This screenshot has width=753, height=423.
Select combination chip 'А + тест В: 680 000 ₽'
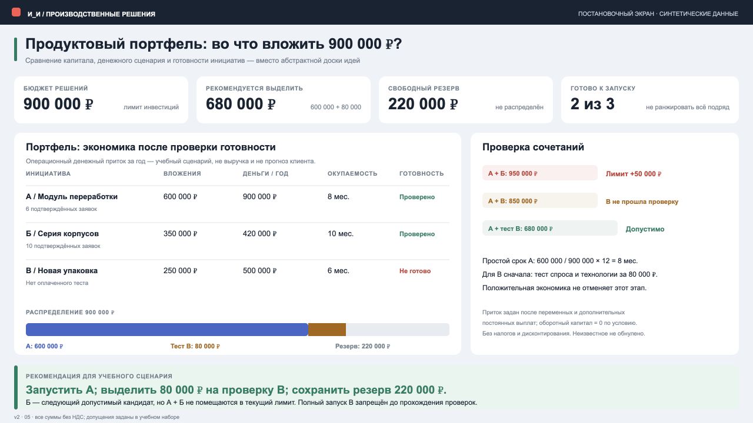(550, 228)
